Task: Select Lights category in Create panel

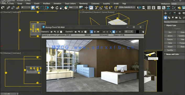Action: point(173,18)
